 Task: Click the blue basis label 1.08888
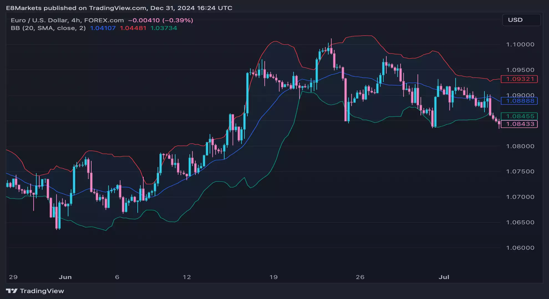click(519, 101)
